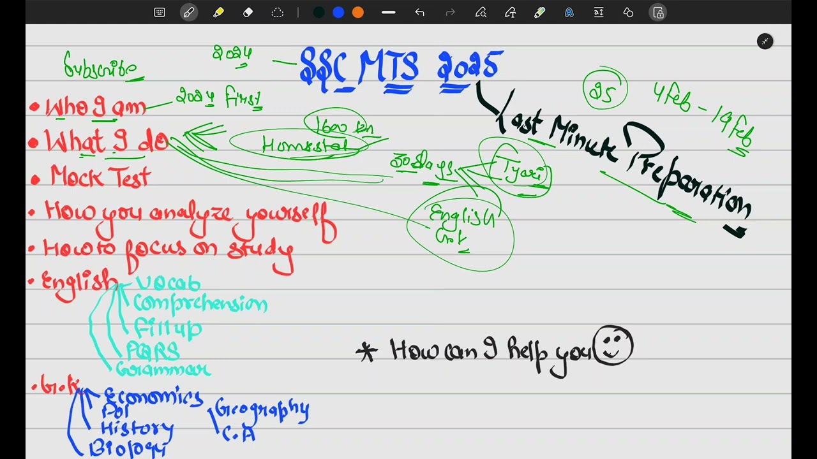Select the eraser tool

coord(248,12)
